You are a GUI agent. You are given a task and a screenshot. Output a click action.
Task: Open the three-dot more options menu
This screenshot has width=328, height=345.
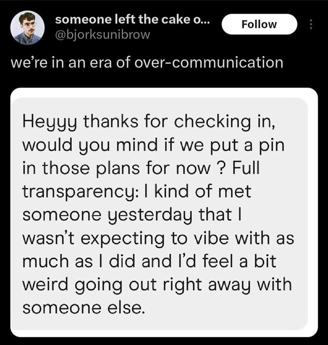[311, 24]
